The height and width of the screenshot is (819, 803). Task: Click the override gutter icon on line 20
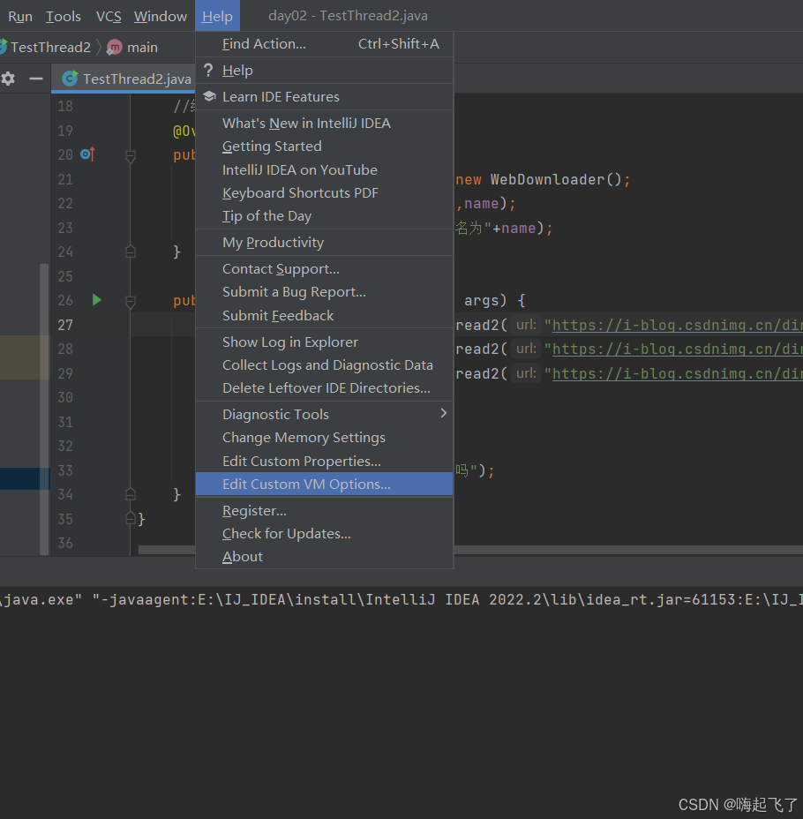click(x=87, y=154)
